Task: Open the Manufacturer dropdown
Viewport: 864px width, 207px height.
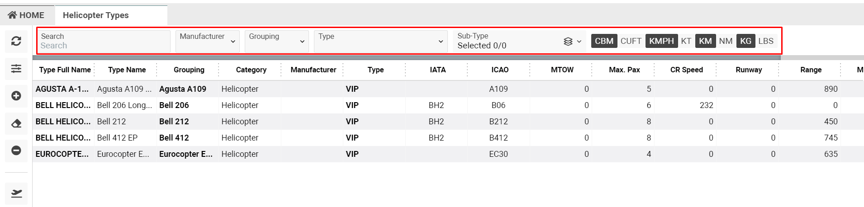Action: (x=208, y=41)
